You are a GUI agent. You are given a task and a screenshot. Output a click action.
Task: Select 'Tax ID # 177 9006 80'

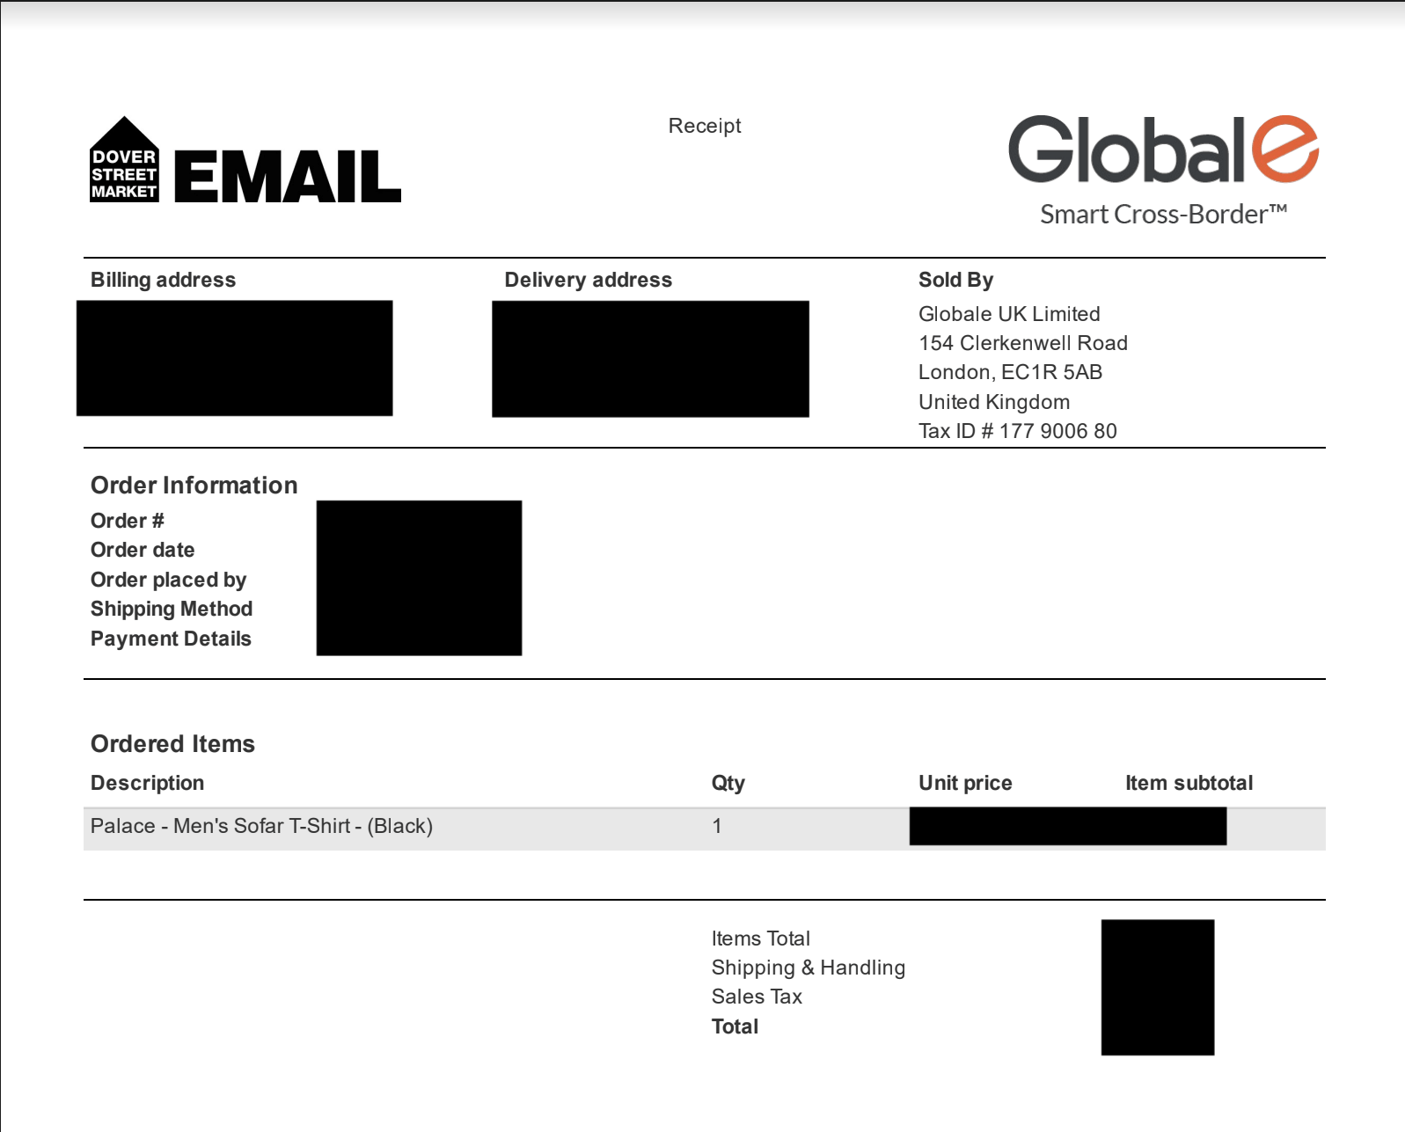1018,431
